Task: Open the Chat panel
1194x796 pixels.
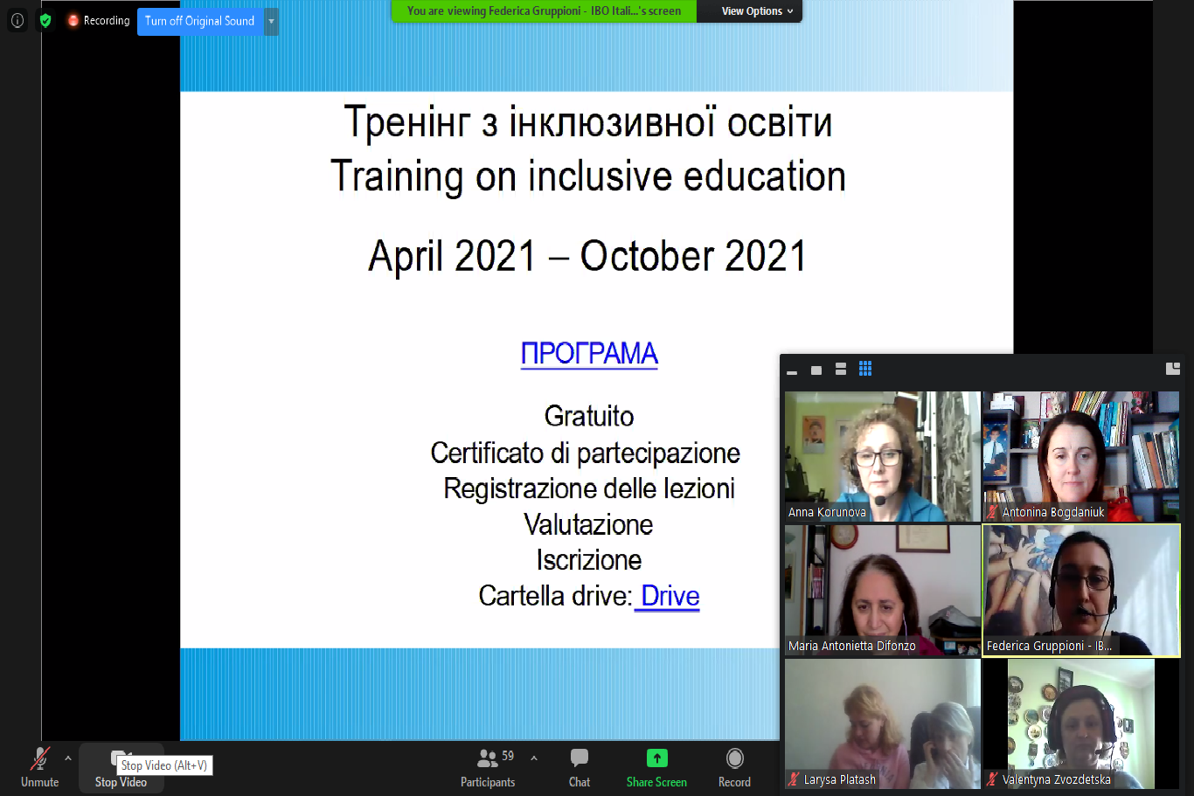Action: [580, 767]
